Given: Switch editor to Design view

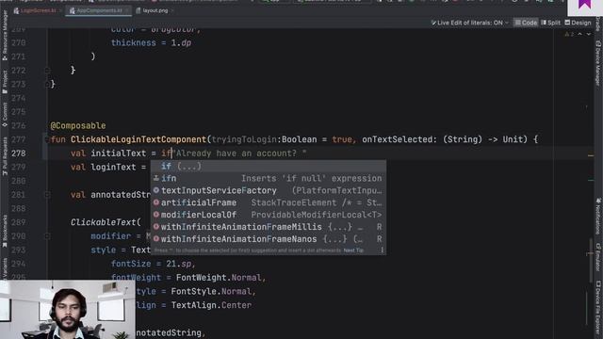Looking at the screenshot, I should tap(578, 23).
